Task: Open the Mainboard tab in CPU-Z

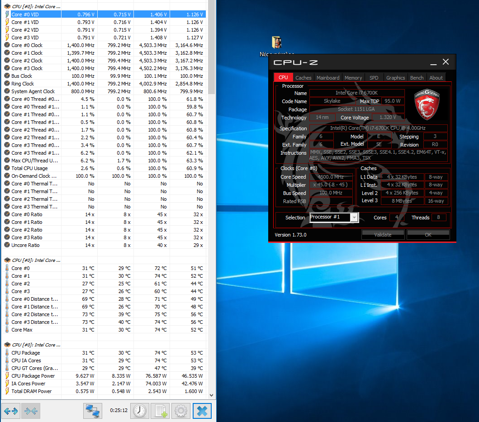Action: [x=328, y=78]
